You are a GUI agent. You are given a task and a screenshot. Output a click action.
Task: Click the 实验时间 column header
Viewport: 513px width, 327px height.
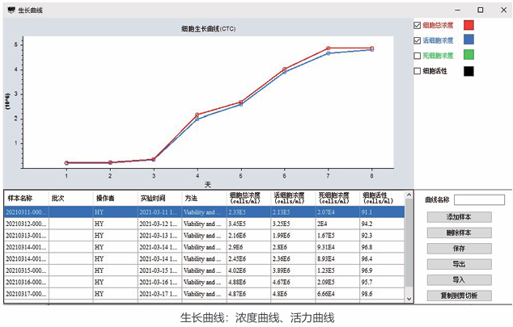[x=153, y=198]
